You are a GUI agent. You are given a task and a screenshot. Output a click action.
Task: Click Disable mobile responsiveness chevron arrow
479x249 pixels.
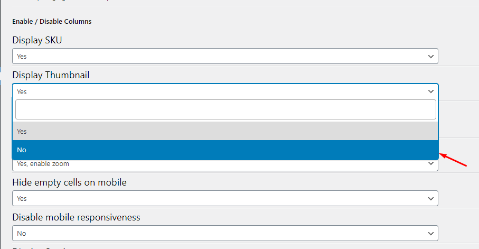coord(431,233)
